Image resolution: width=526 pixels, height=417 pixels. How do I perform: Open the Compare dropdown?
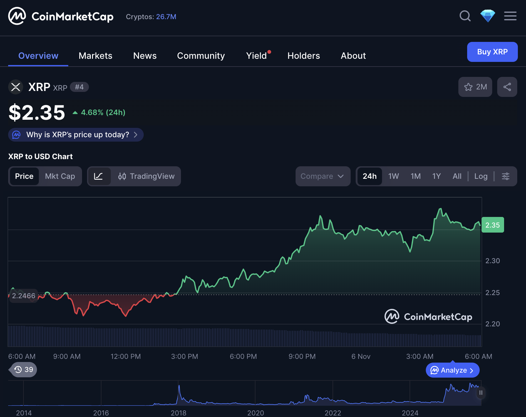[322, 176]
